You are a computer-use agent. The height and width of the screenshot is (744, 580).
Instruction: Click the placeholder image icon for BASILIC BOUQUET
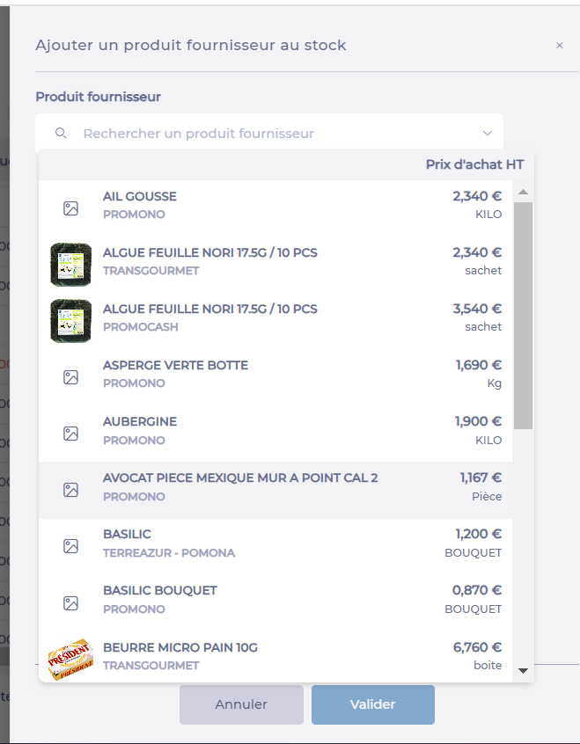pyautogui.click(x=70, y=603)
